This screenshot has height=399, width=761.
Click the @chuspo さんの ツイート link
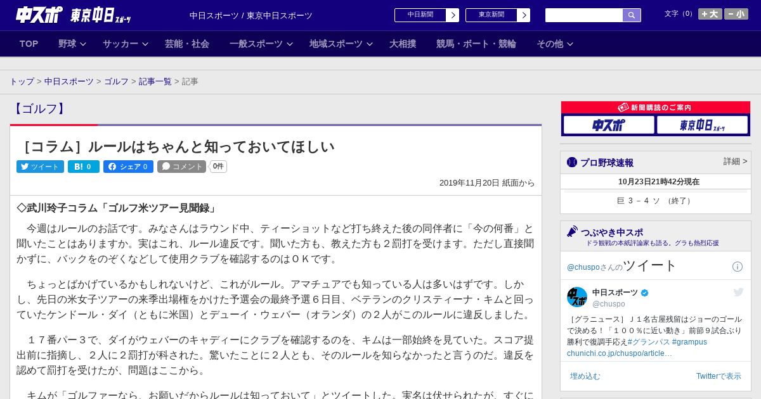coord(622,266)
